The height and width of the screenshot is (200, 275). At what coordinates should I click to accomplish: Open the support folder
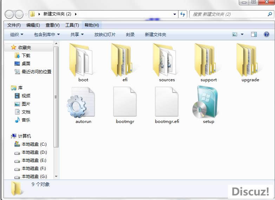click(x=207, y=63)
